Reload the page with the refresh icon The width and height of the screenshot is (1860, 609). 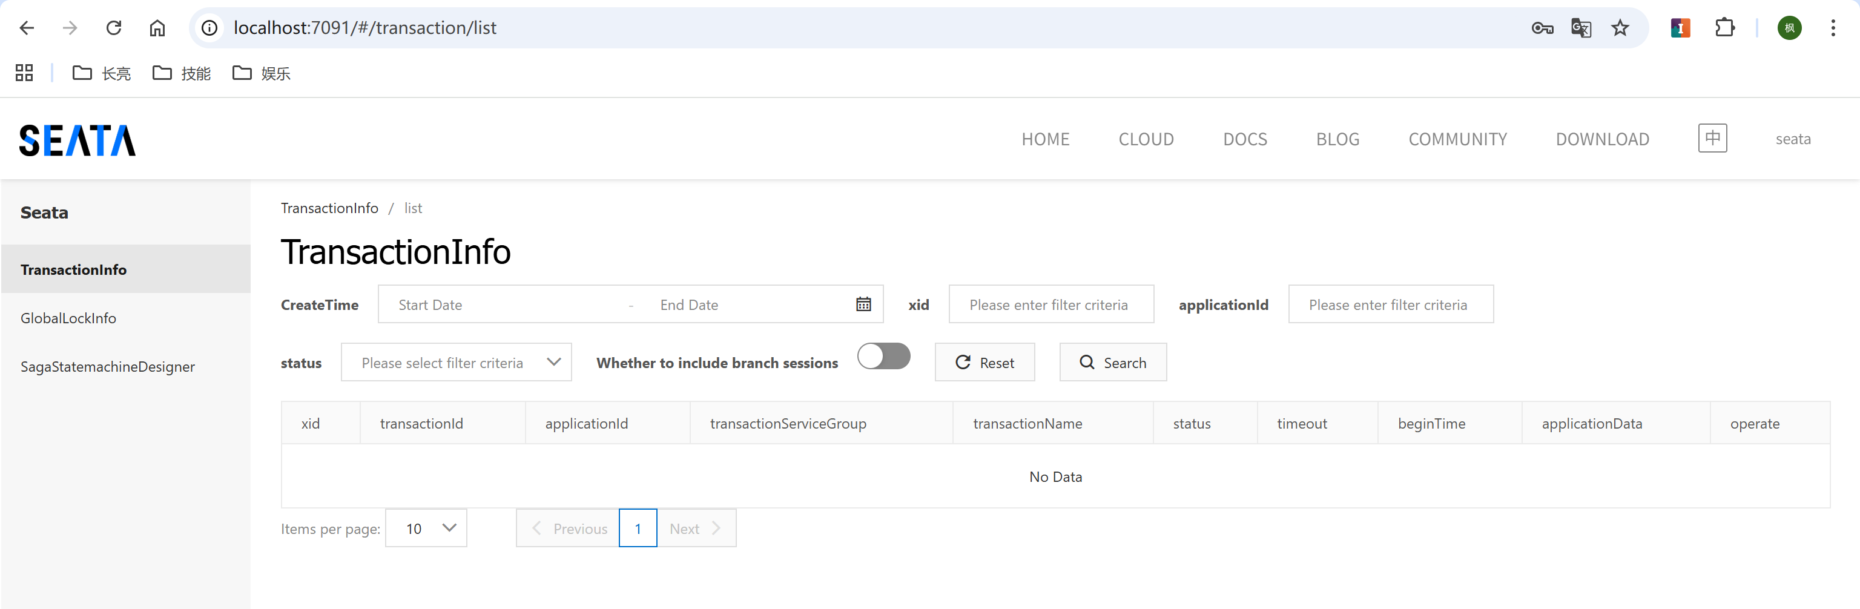(113, 28)
